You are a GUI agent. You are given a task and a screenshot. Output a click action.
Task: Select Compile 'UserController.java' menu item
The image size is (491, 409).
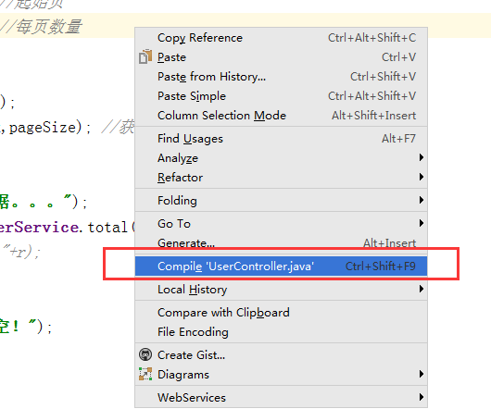click(281, 266)
